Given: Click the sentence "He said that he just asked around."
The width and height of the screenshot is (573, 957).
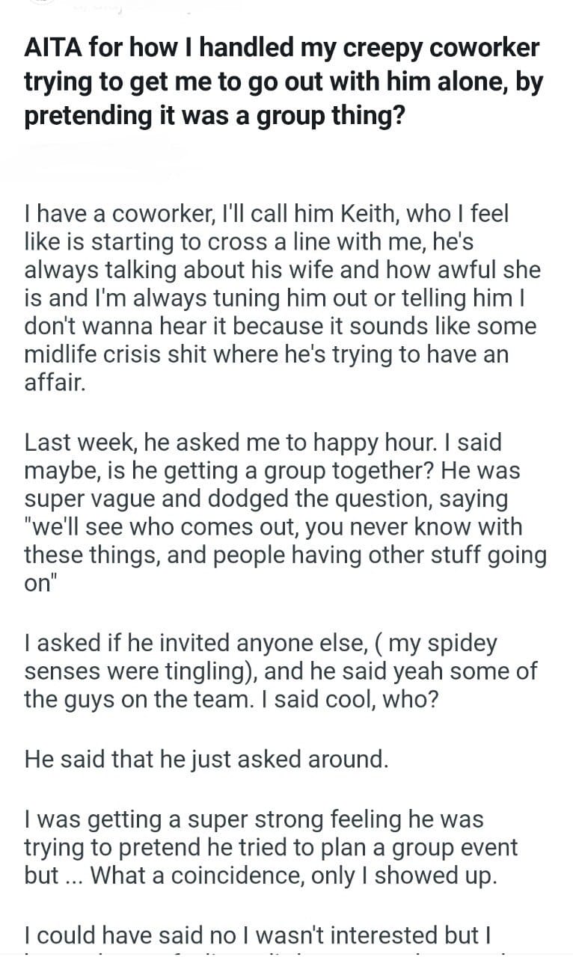Looking at the screenshot, I should tap(207, 760).
